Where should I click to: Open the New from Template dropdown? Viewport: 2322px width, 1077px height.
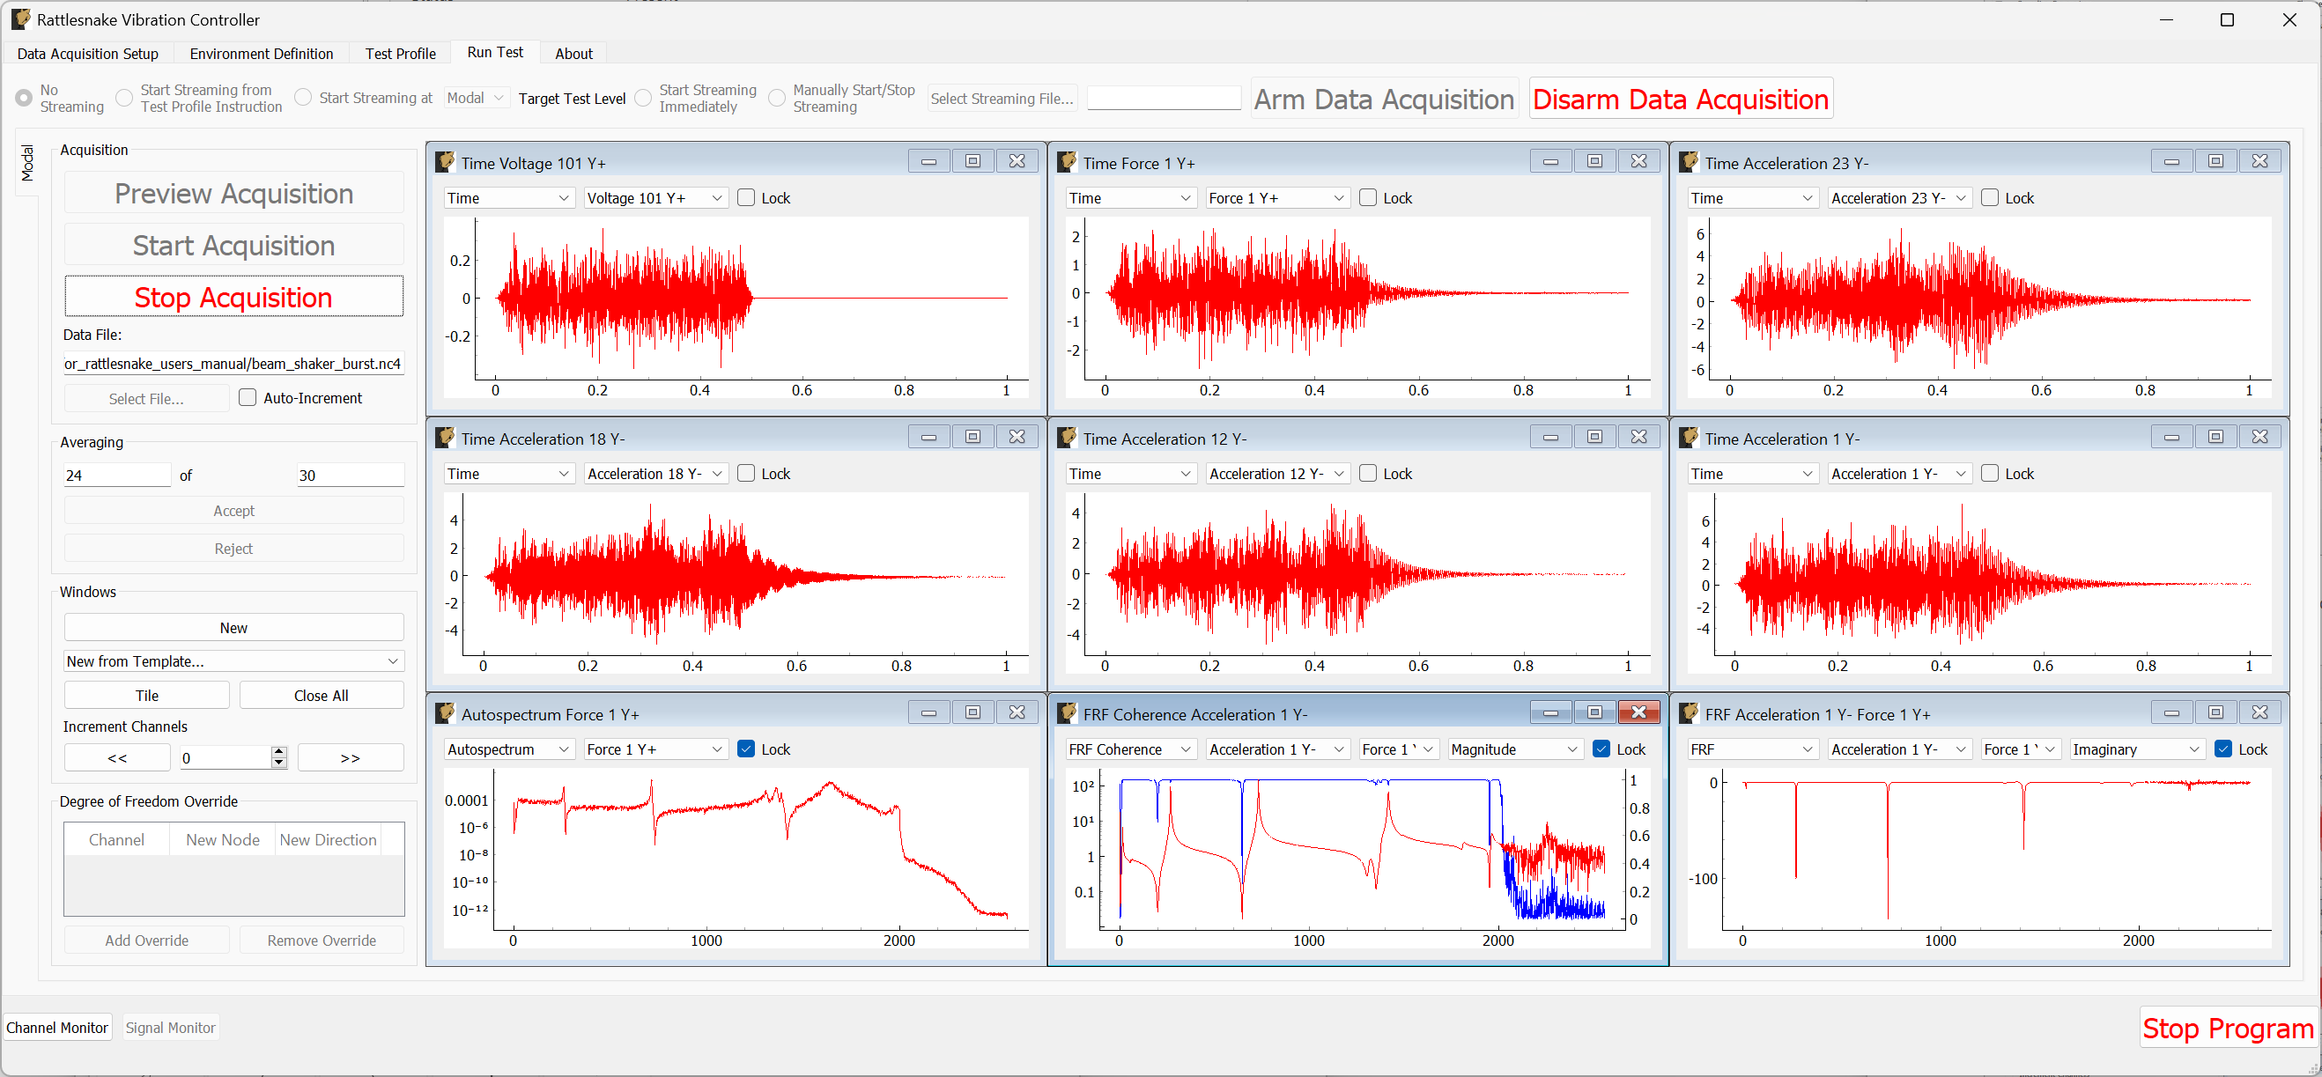click(x=233, y=660)
